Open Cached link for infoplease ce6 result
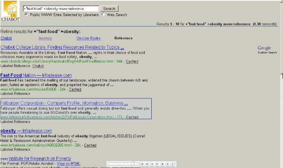 point(90,145)
